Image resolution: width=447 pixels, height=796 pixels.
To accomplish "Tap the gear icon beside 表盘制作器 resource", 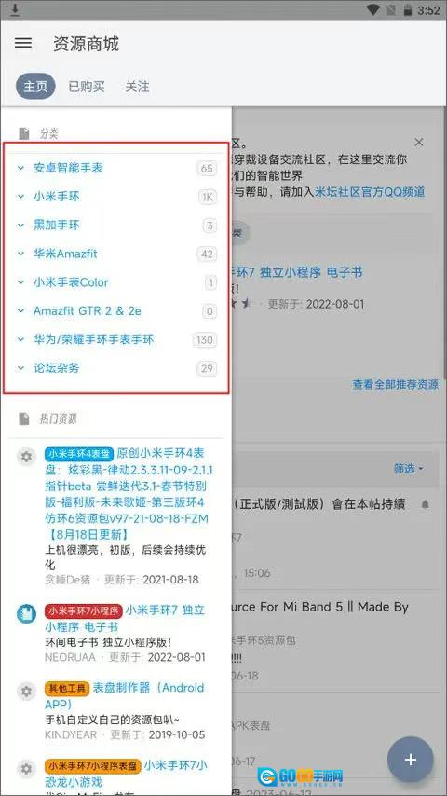I will coord(26,692).
